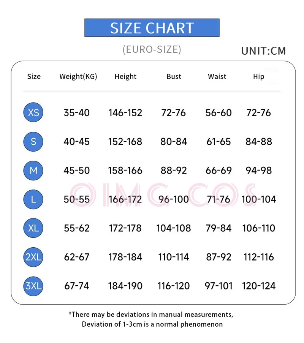Choose the M size circle badge

[x=33, y=170]
